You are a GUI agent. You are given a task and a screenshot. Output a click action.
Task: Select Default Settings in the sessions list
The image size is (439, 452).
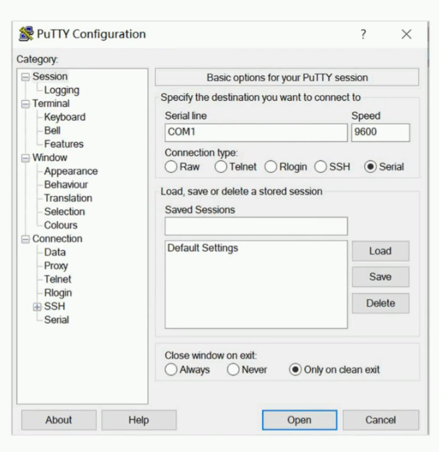(x=203, y=248)
